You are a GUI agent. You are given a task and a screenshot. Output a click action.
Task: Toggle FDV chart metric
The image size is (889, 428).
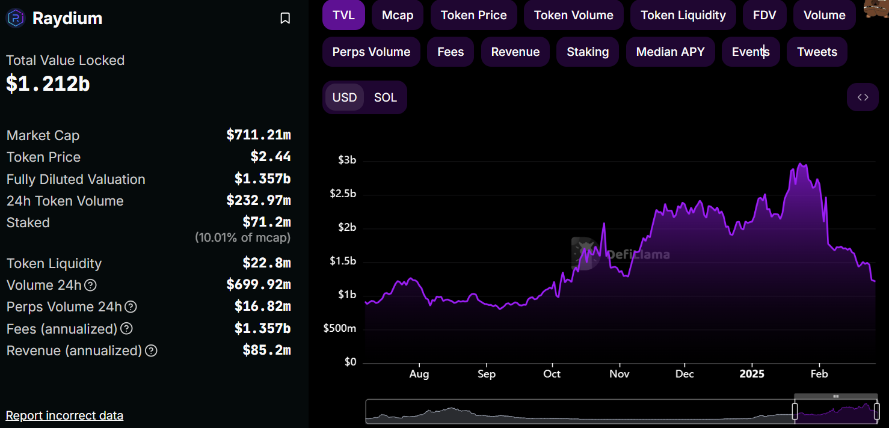[764, 16]
